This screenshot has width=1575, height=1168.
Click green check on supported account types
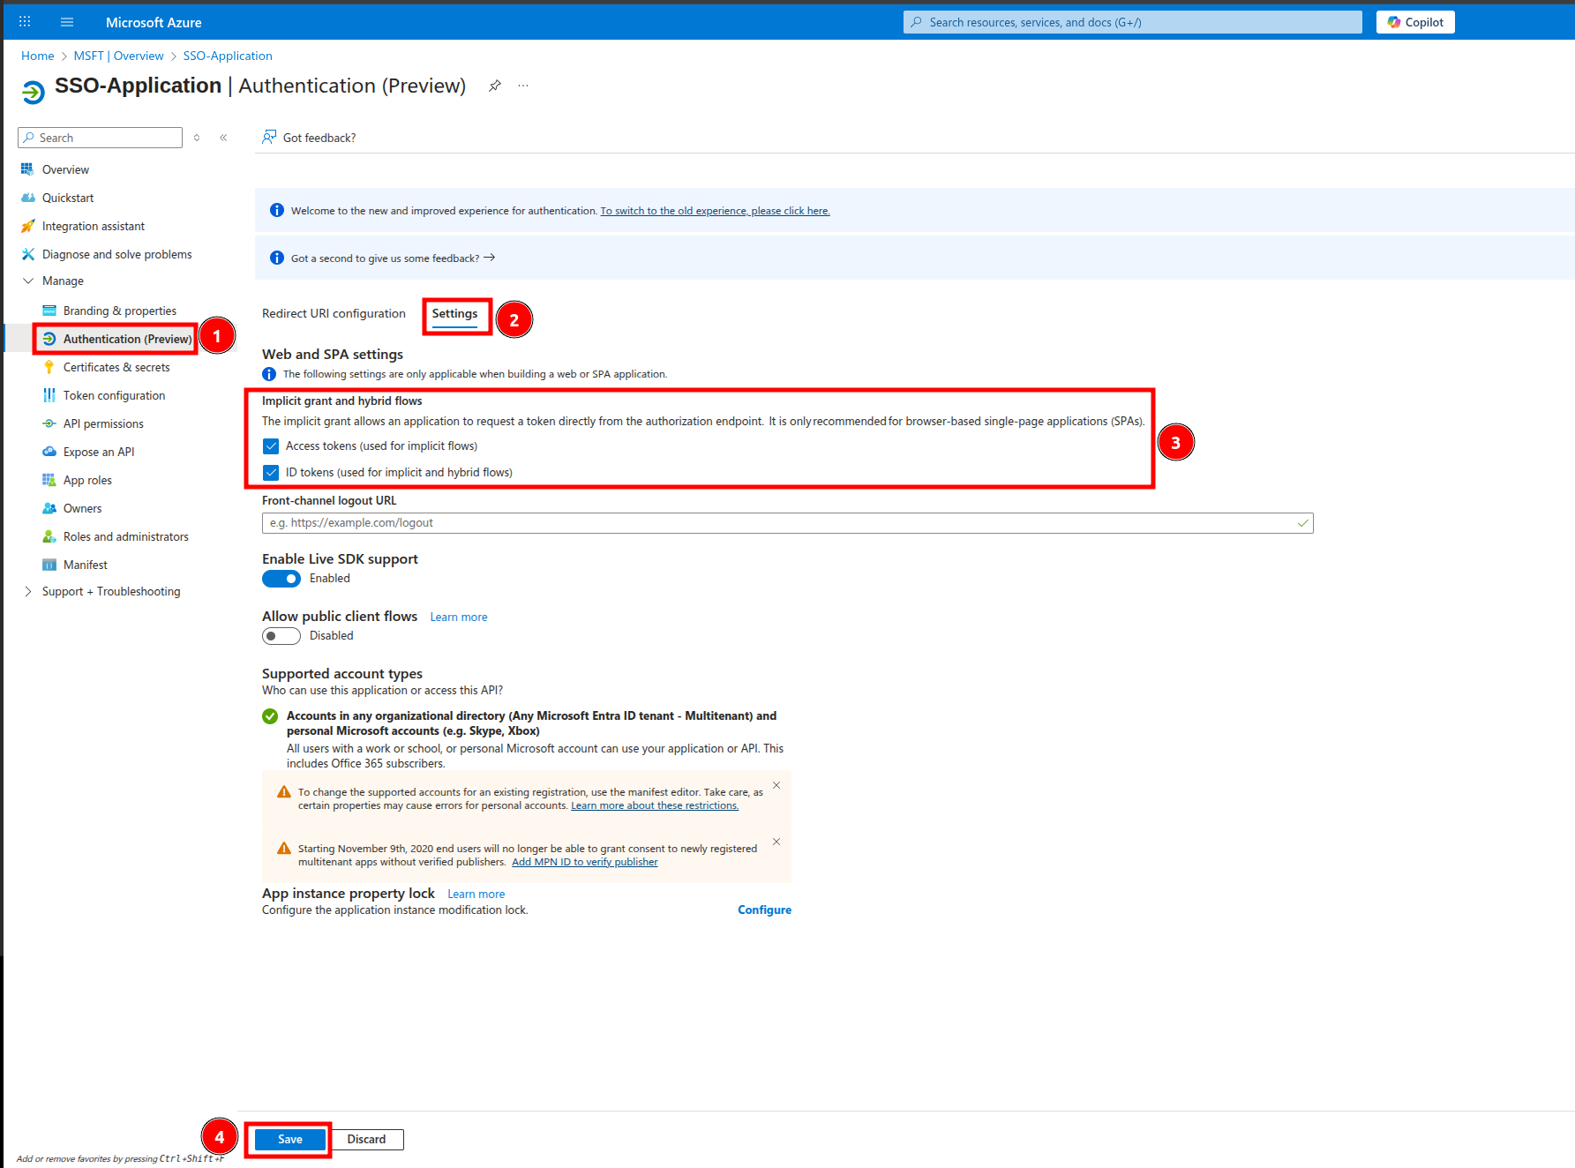point(270,716)
